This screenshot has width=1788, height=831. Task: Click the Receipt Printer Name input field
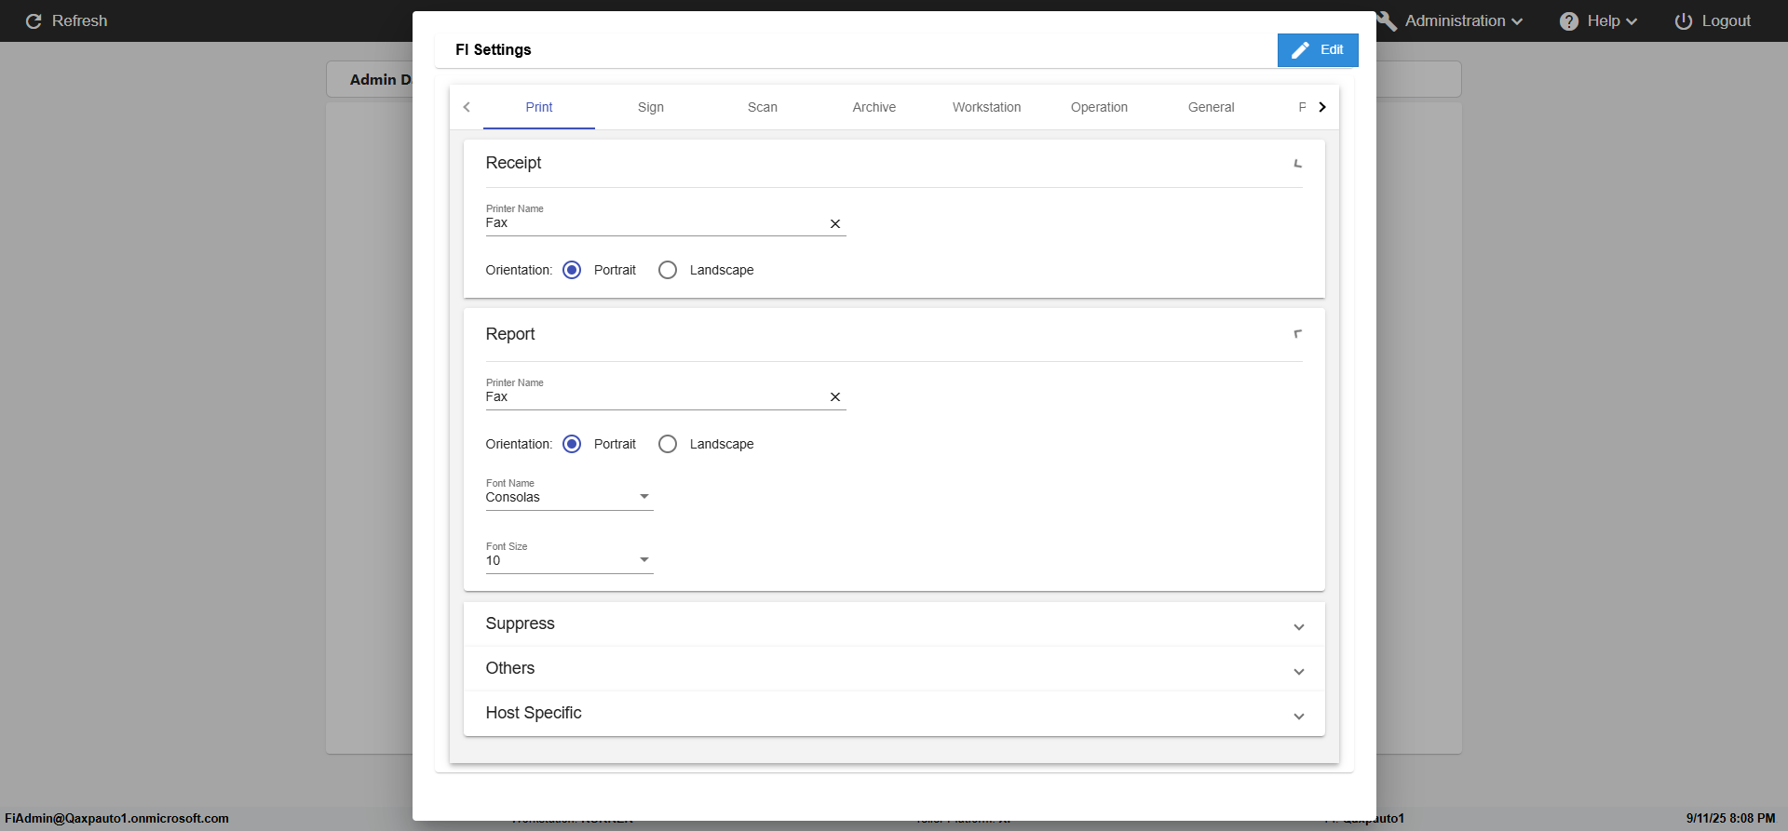coord(652,223)
